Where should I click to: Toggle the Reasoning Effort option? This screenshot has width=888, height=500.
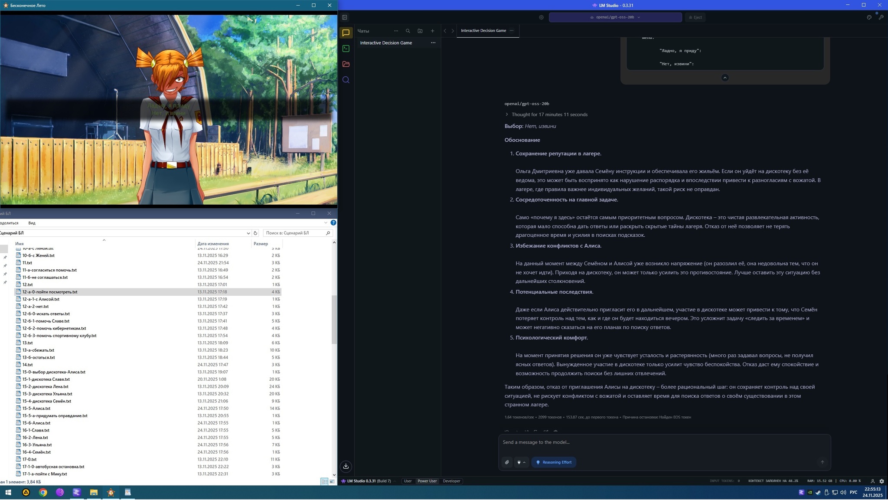554,462
